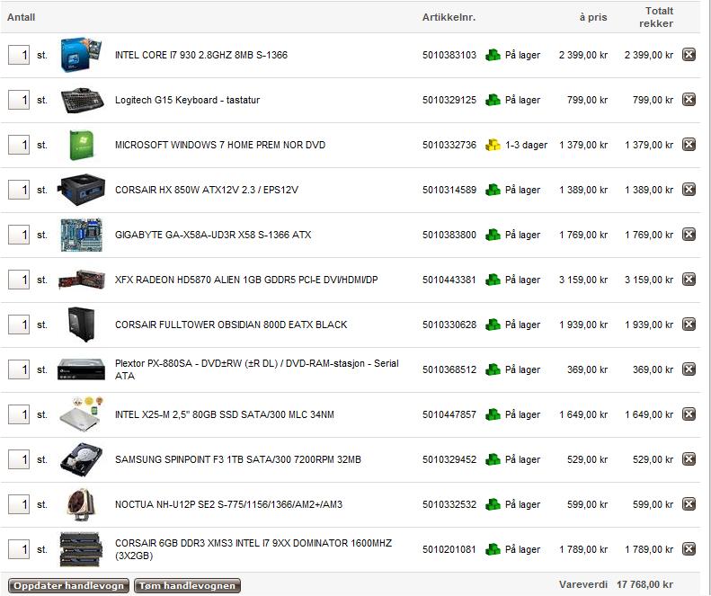The width and height of the screenshot is (711, 596).
Task: Click the yellow stock icon for Windows 7
Action: point(493,145)
